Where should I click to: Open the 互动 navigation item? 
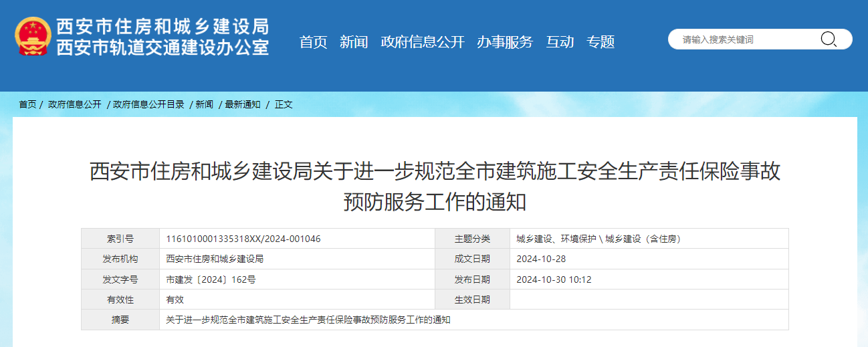point(560,42)
